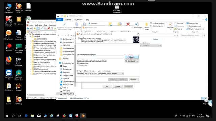Click Отмена in the КриптоПро CSP window

pyautogui.click(x=117, y=86)
